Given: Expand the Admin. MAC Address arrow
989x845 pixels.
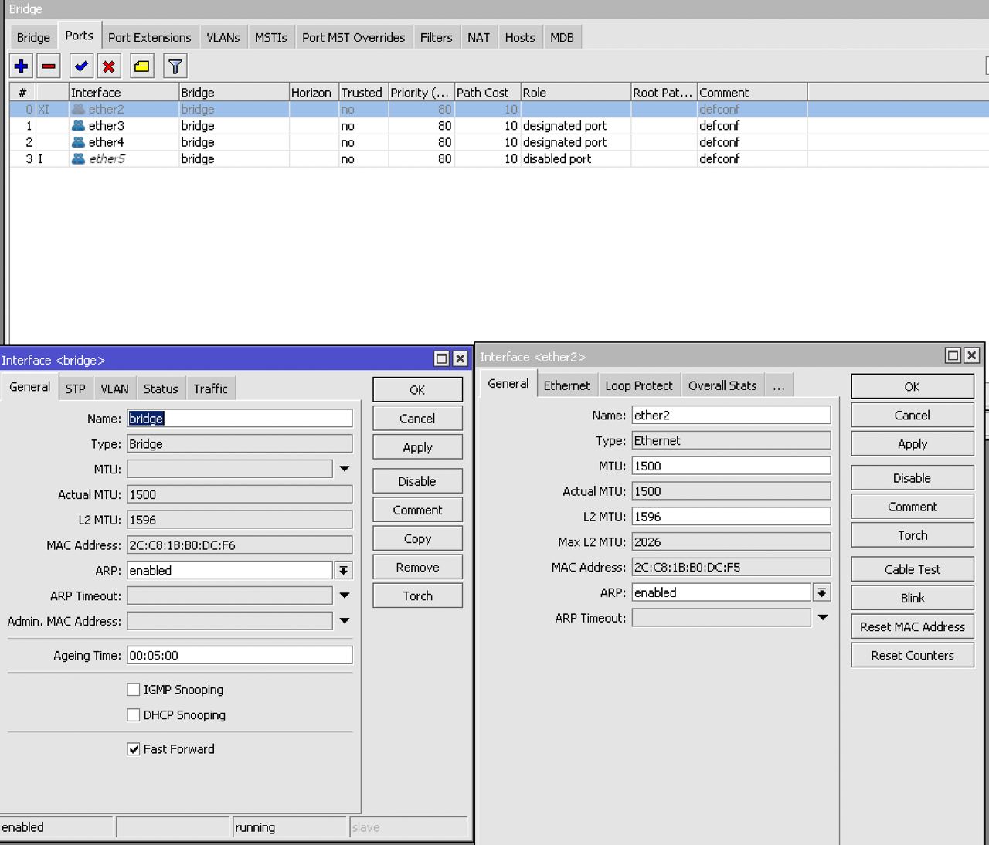Looking at the screenshot, I should tap(345, 621).
